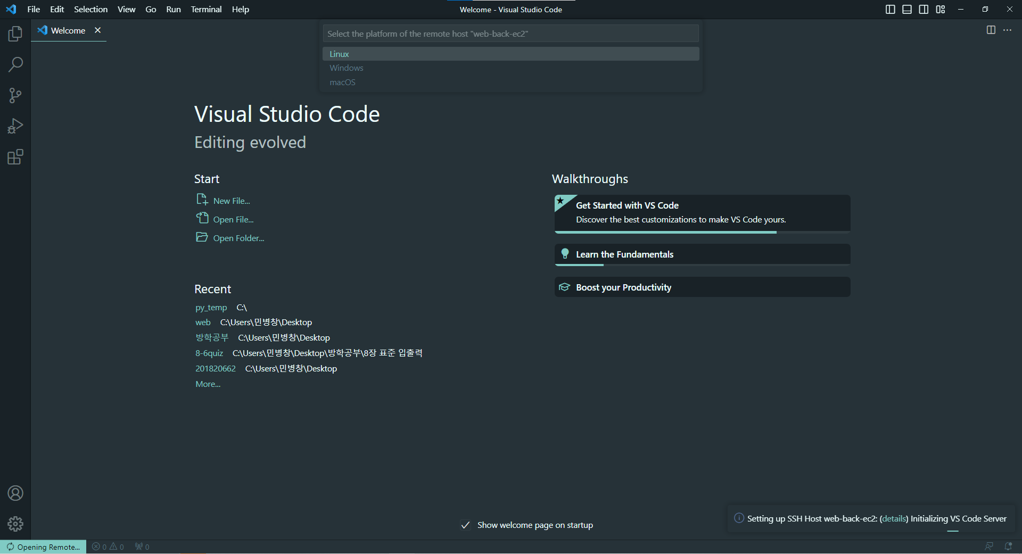
Task: Open the Run menu
Action: pos(173,9)
